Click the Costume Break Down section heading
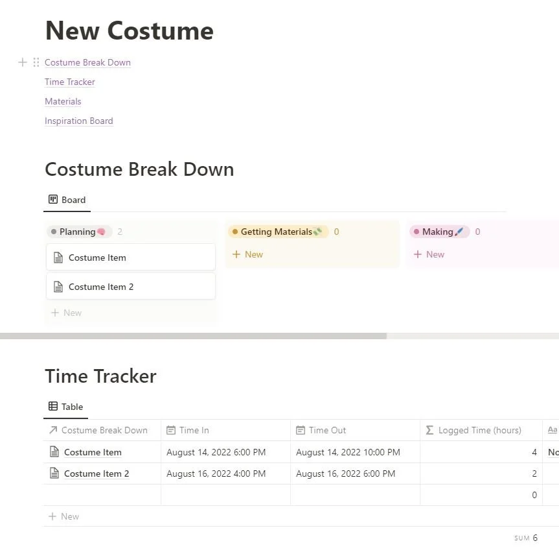The height and width of the screenshot is (552, 559). (139, 169)
